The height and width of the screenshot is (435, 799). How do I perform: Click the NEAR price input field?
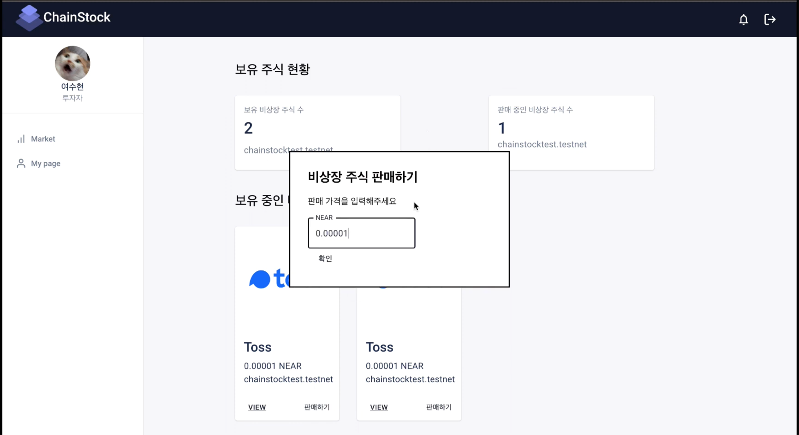pyautogui.click(x=361, y=233)
